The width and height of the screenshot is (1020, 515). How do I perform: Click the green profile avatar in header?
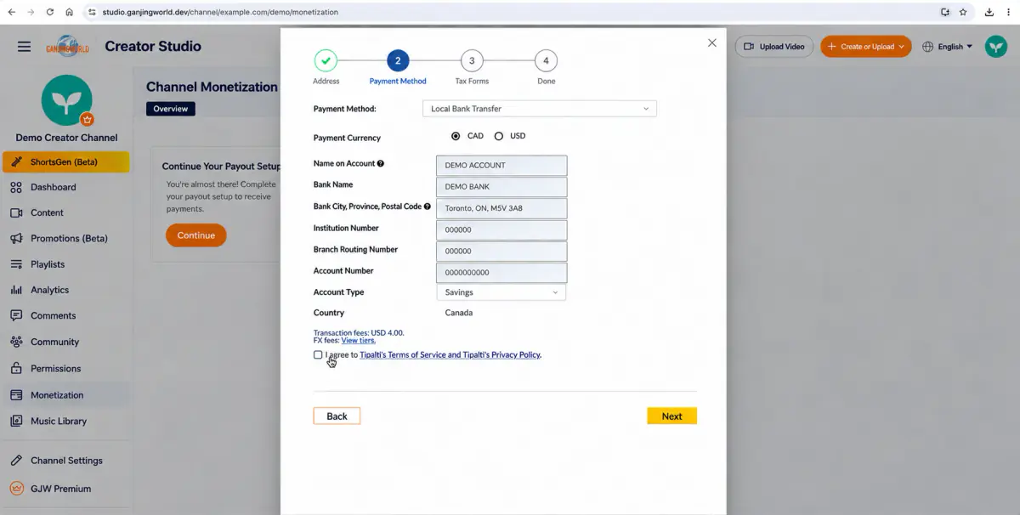tap(996, 47)
